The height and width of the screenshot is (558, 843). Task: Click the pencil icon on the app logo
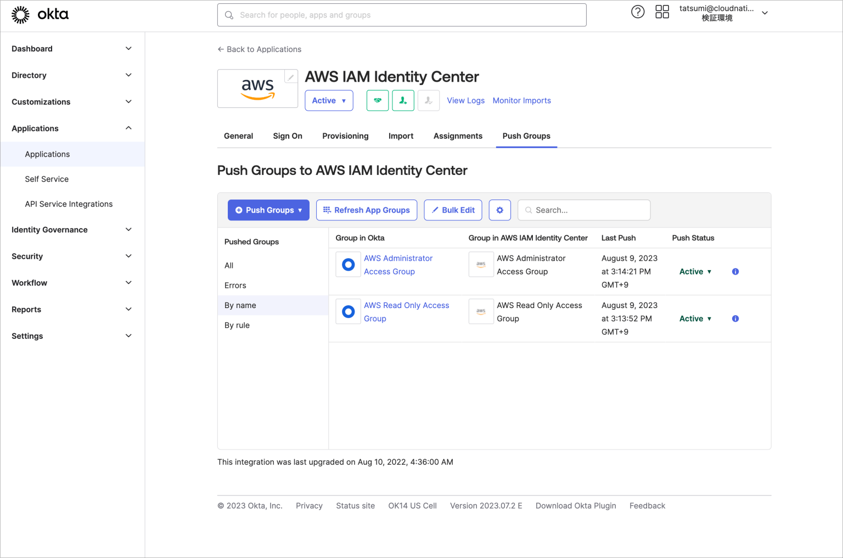click(x=291, y=76)
